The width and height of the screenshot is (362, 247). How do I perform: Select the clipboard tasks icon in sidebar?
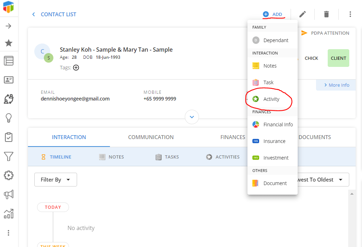(9, 137)
